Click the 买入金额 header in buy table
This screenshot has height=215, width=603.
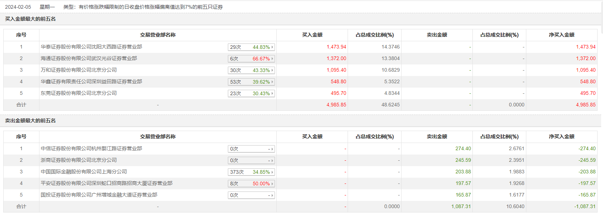point(312,35)
